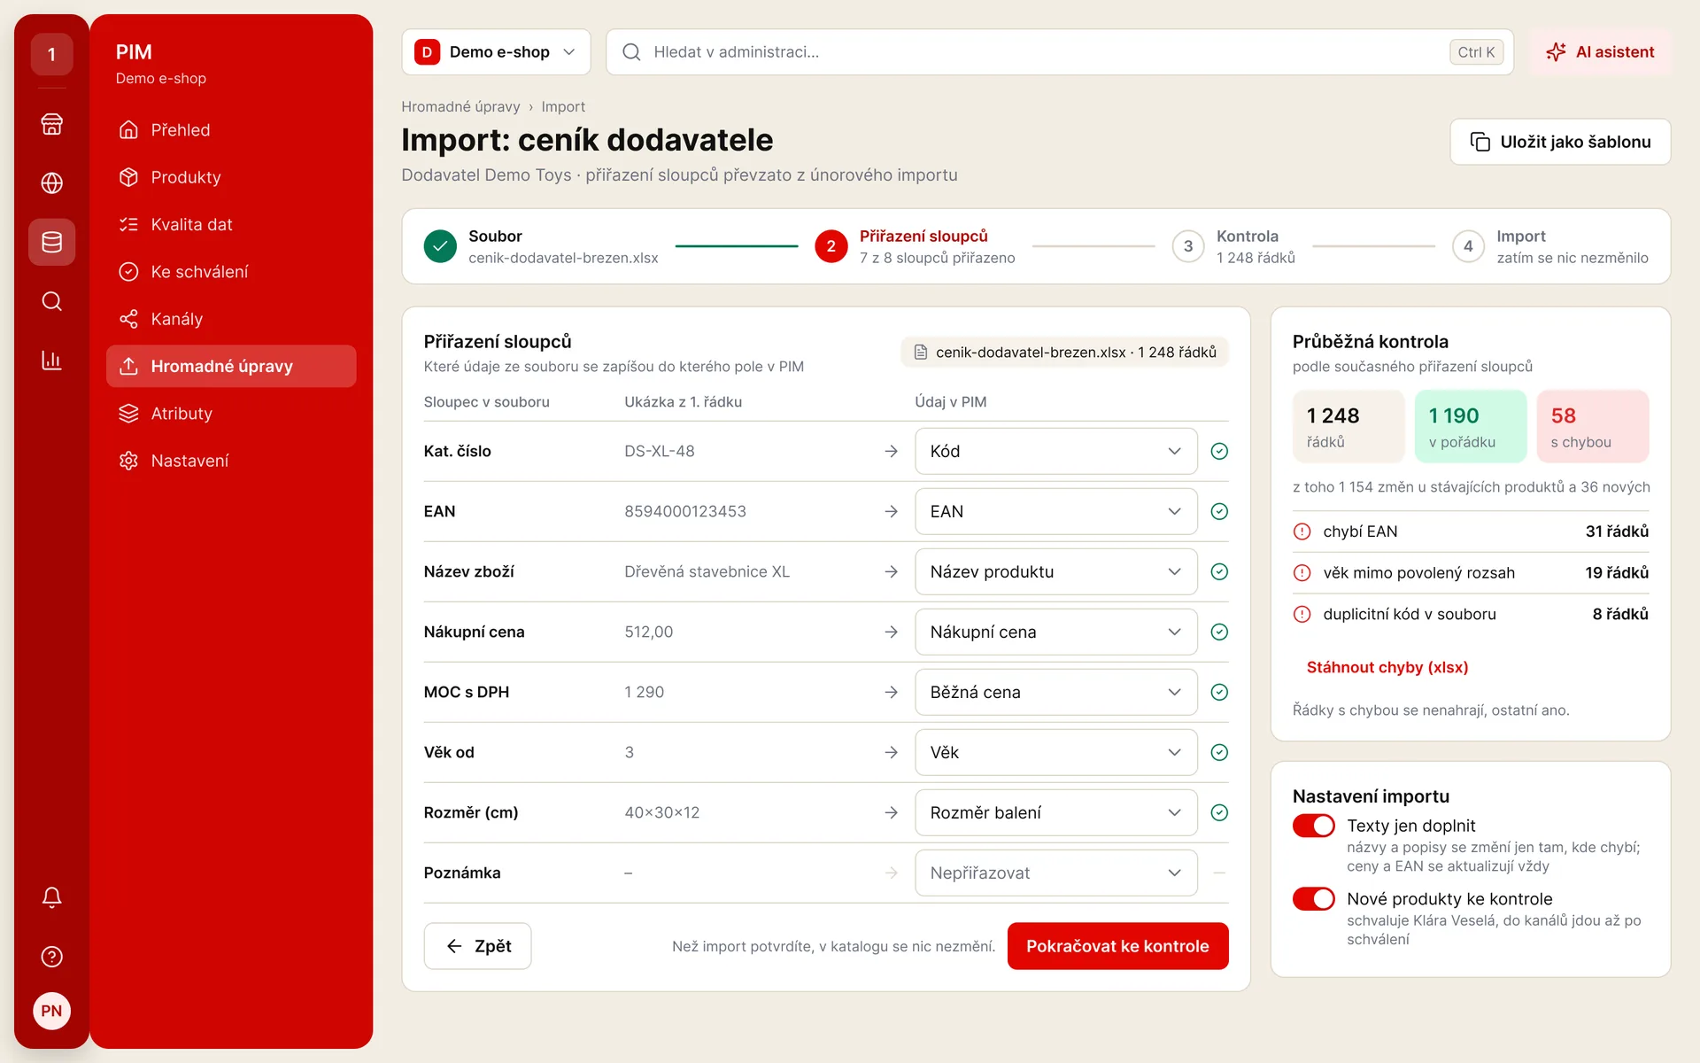The height and width of the screenshot is (1063, 1700).
Task: Open the Demo e-shop shop selector
Action: 496,52
